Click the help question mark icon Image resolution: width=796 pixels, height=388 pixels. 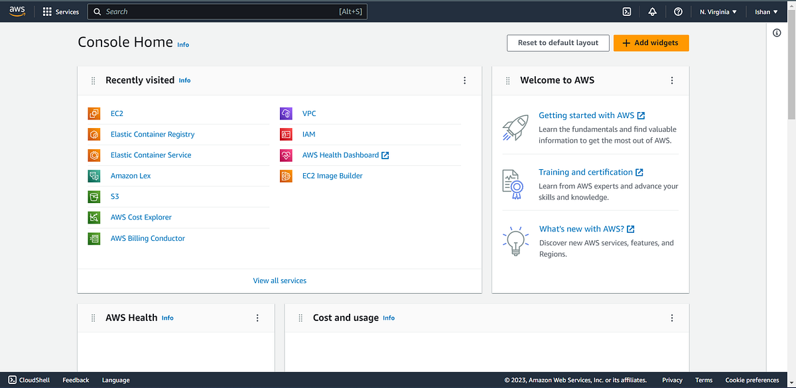pos(677,11)
